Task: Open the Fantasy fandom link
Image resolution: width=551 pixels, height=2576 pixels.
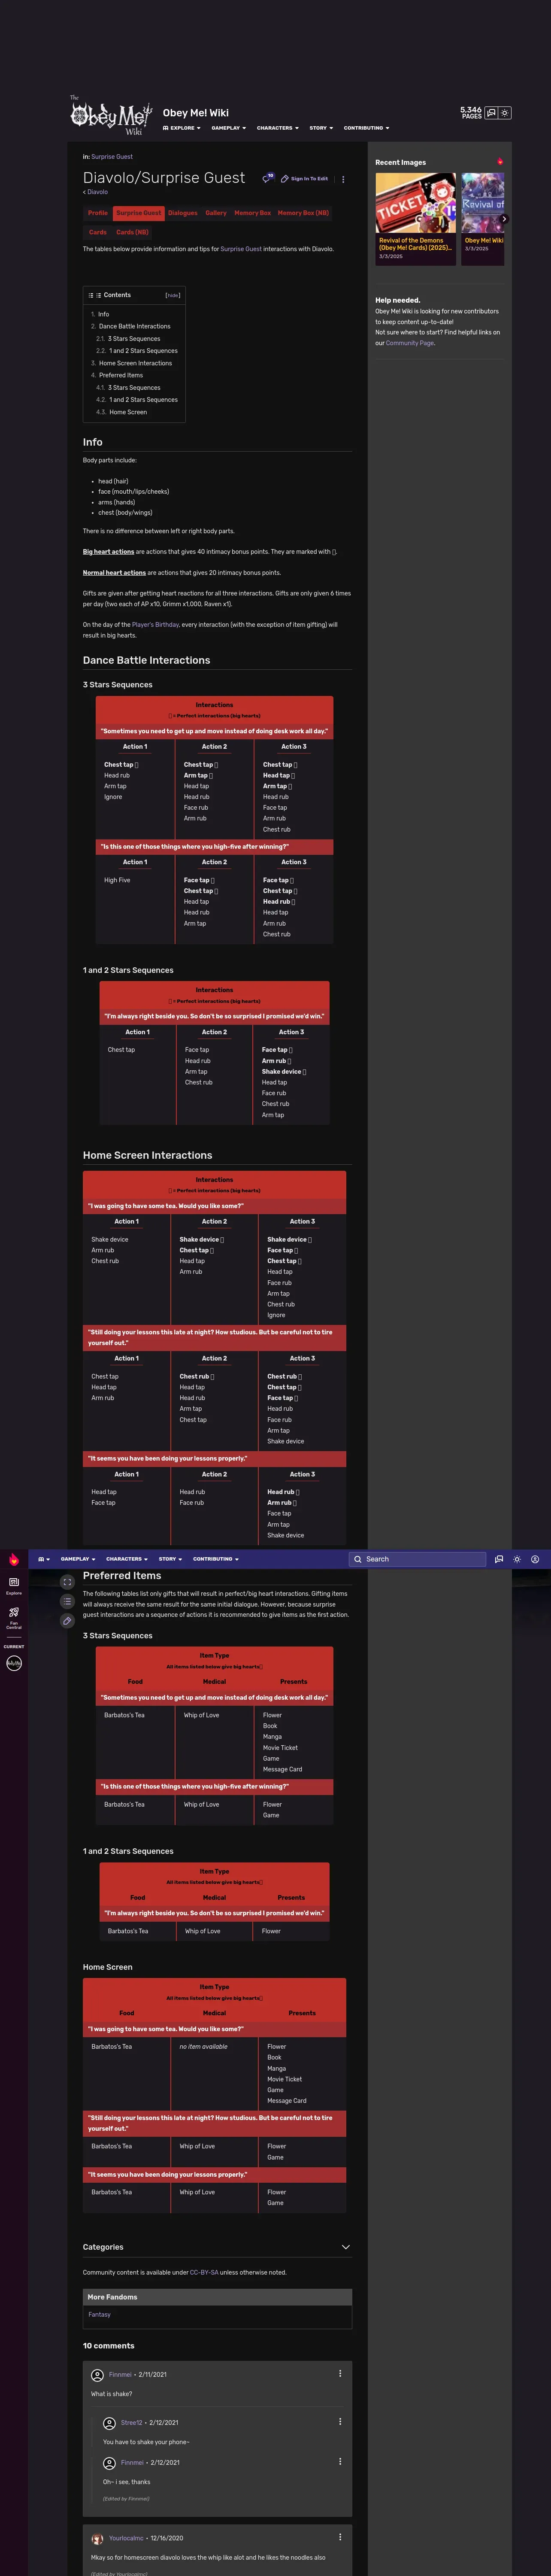Action: click(x=99, y=2314)
